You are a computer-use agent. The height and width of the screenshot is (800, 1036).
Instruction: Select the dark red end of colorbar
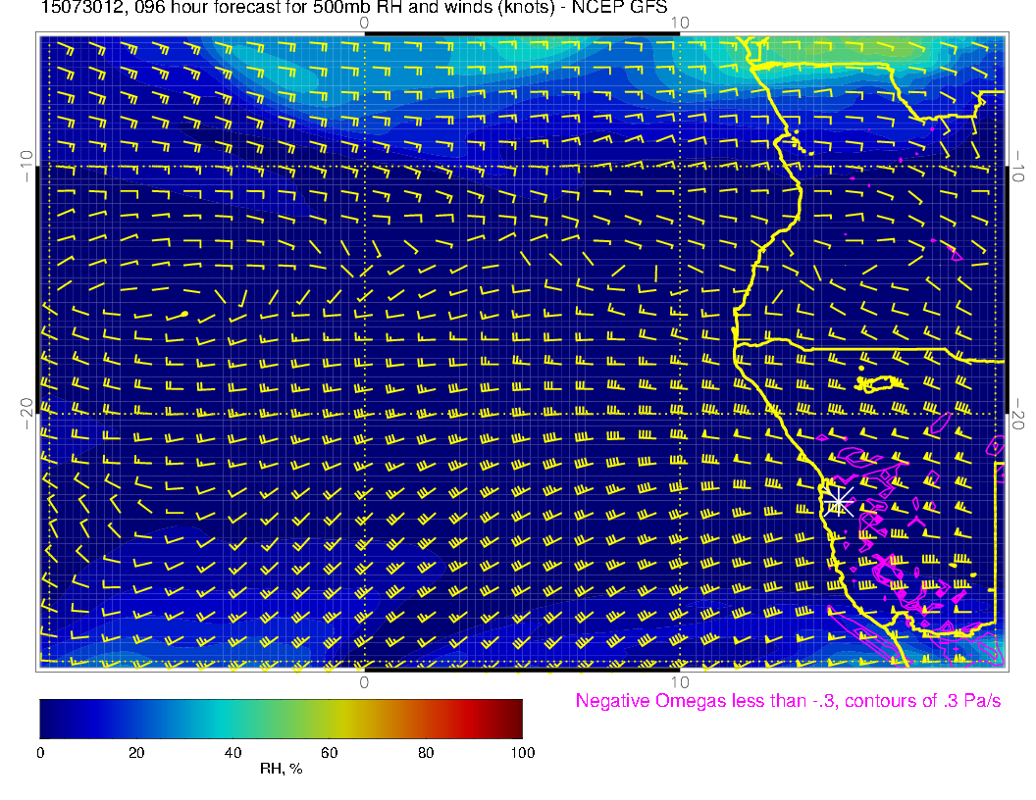(x=516, y=718)
